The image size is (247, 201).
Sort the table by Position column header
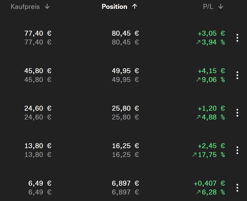click(x=115, y=7)
